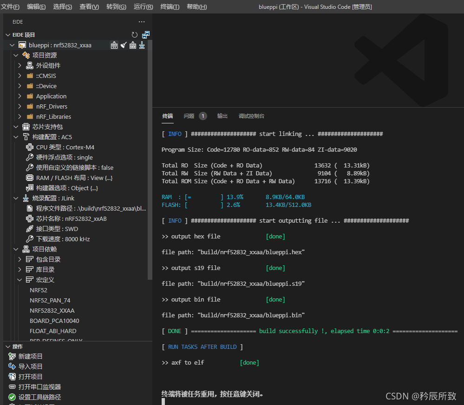
Task: Click the 项目资源 icon
Action: point(26,55)
